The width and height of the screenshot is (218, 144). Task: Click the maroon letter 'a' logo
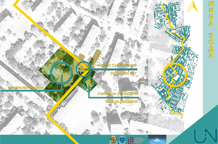tap(131, 140)
